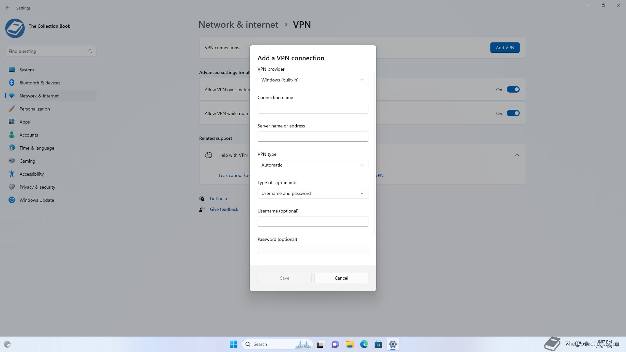
Task: Open the Give feedback link
Action: (224, 209)
